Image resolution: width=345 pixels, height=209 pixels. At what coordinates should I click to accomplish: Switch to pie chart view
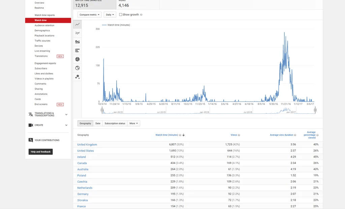(x=77, y=59)
